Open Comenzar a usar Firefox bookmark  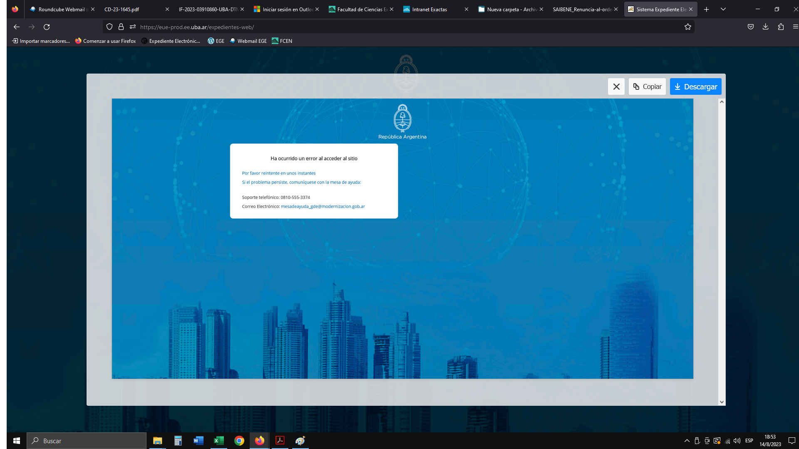tap(105, 41)
